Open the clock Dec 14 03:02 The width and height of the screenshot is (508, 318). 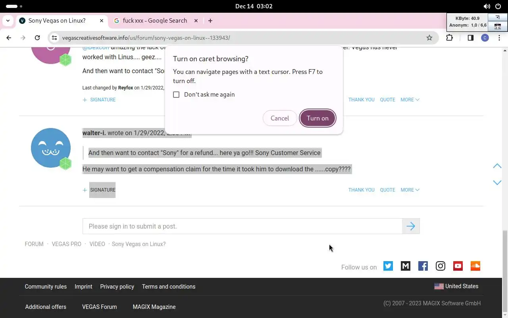tap(254, 6)
